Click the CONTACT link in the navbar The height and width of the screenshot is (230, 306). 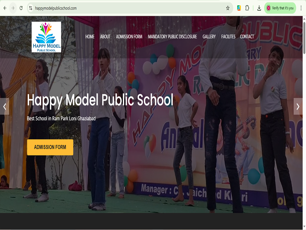[247, 37]
